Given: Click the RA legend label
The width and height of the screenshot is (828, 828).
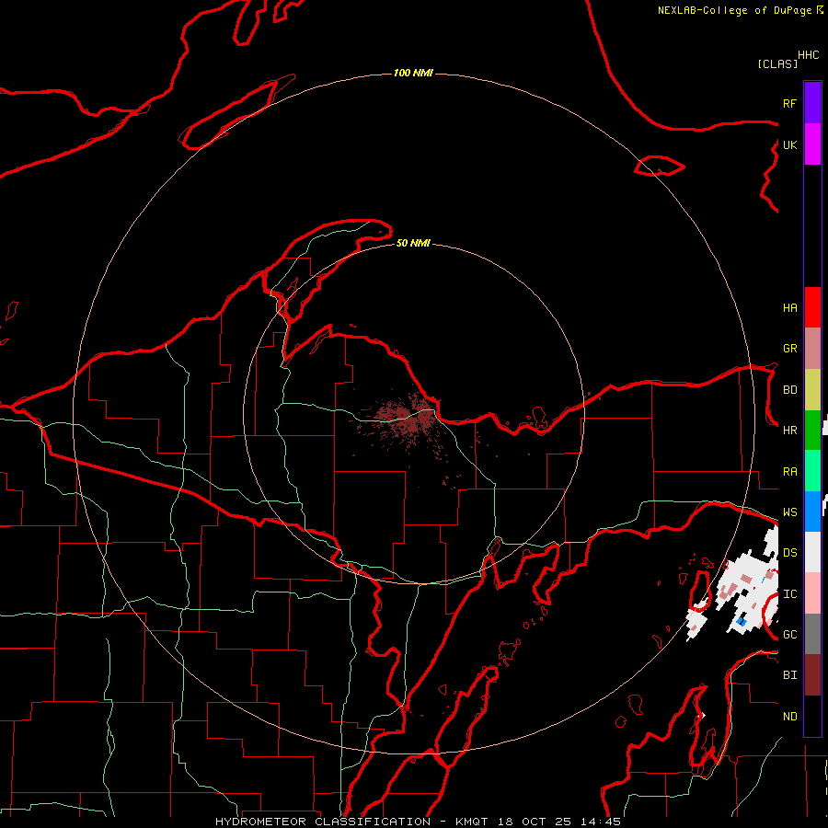Looking at the screenshot, I should pyautogui.click(x=789, y=471).
